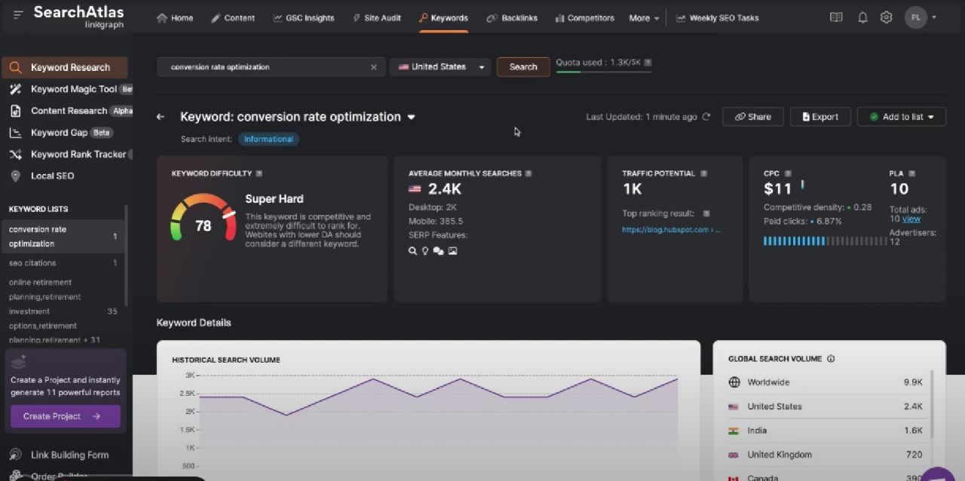This screenshot has width=965, height=481.
Task: Click the Link Building Form icon
Action: (15, 455)
